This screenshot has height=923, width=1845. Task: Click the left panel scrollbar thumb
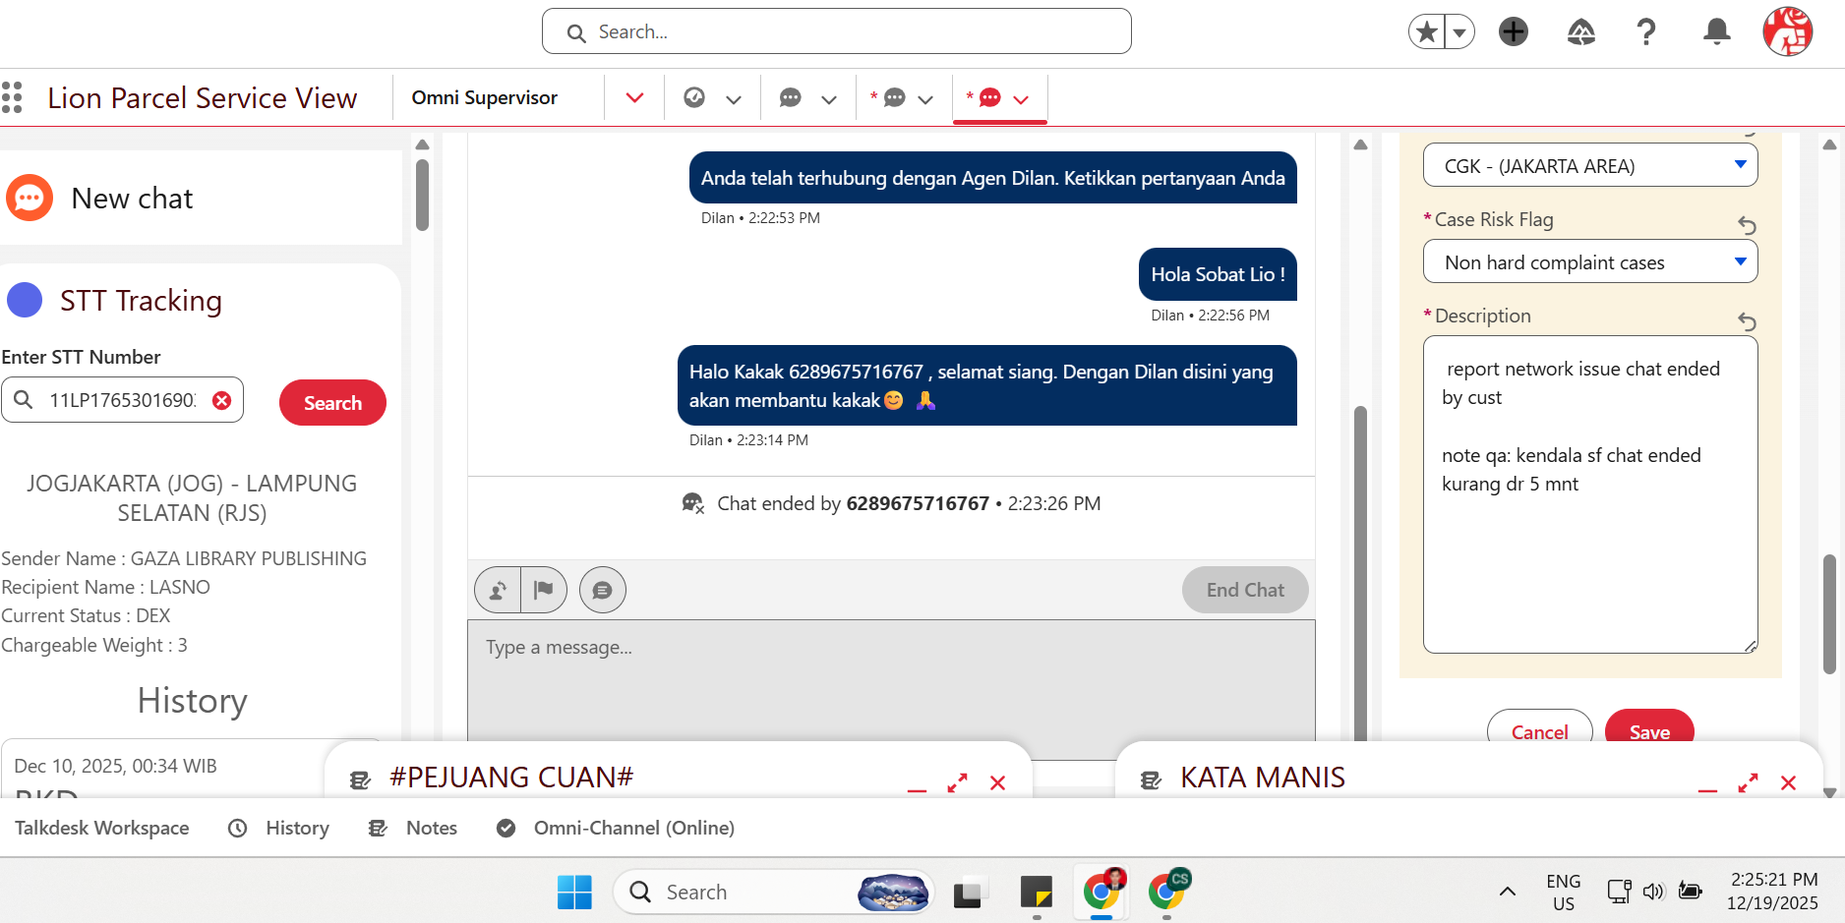click(422, 196)
